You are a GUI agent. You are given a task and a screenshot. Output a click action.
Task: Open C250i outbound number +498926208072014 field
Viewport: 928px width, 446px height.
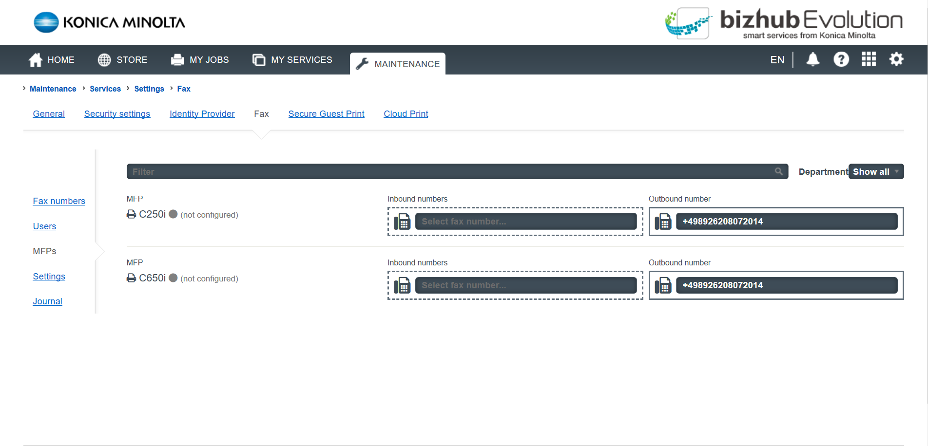click(x=787, y=222)
